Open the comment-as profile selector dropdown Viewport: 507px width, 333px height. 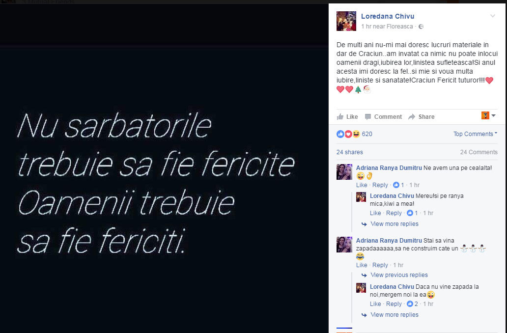[x=488, y=115]
